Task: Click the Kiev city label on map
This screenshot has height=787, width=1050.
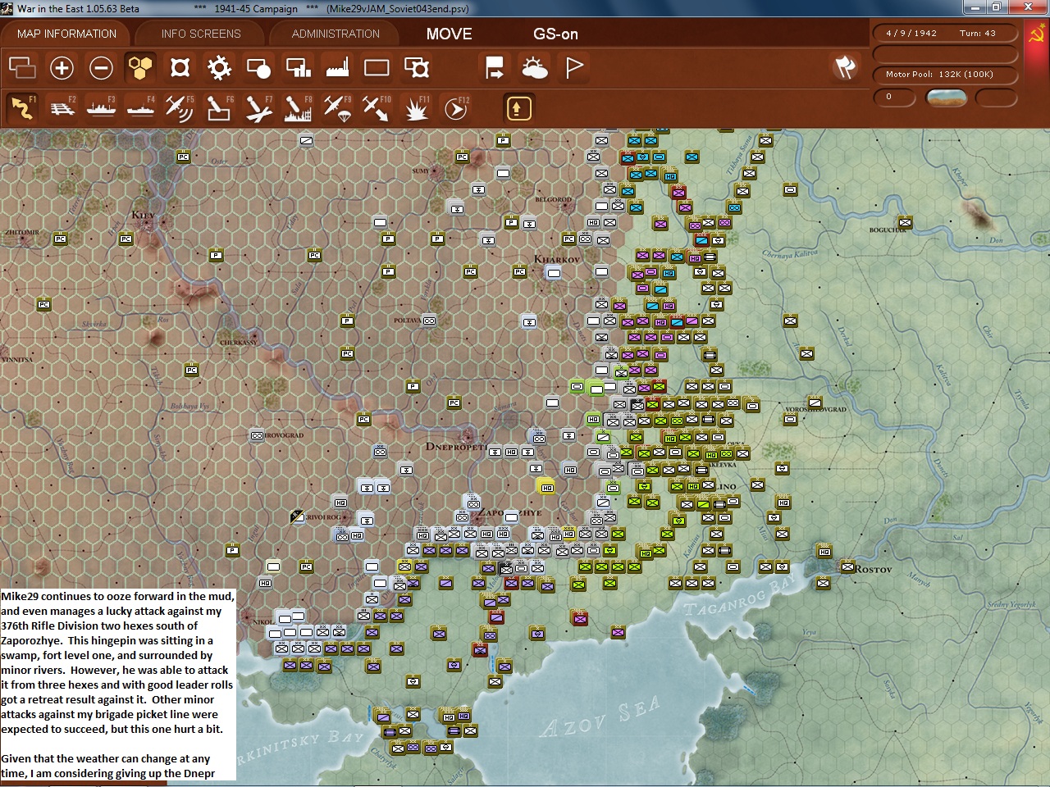Action: tap(143, 215)
